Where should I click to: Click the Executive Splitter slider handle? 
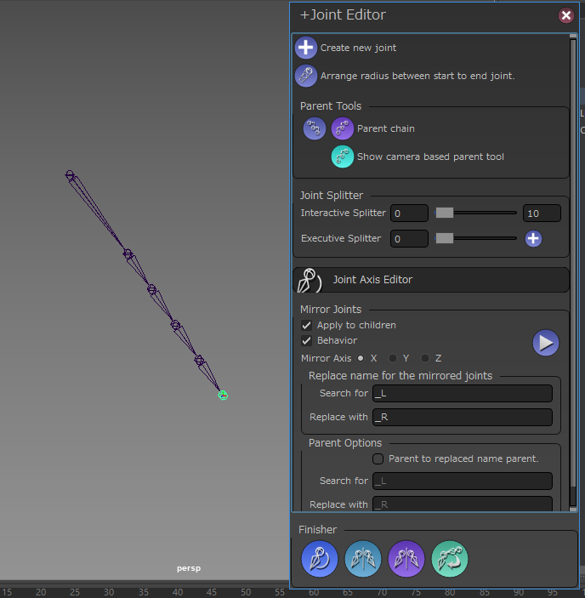tap(445, 238)
